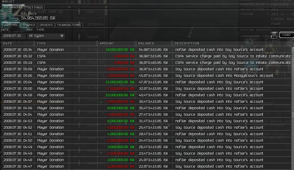Click scrollbar up arrow of journal list
The image size is (294, 170).
tap(293, 48)
